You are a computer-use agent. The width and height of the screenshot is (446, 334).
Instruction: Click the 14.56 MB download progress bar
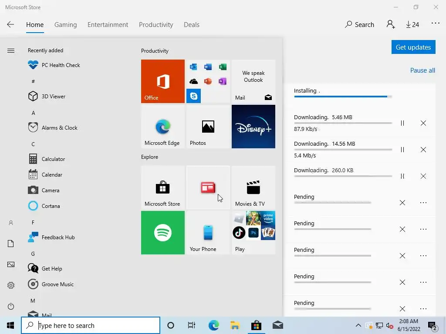click(343, 150)
